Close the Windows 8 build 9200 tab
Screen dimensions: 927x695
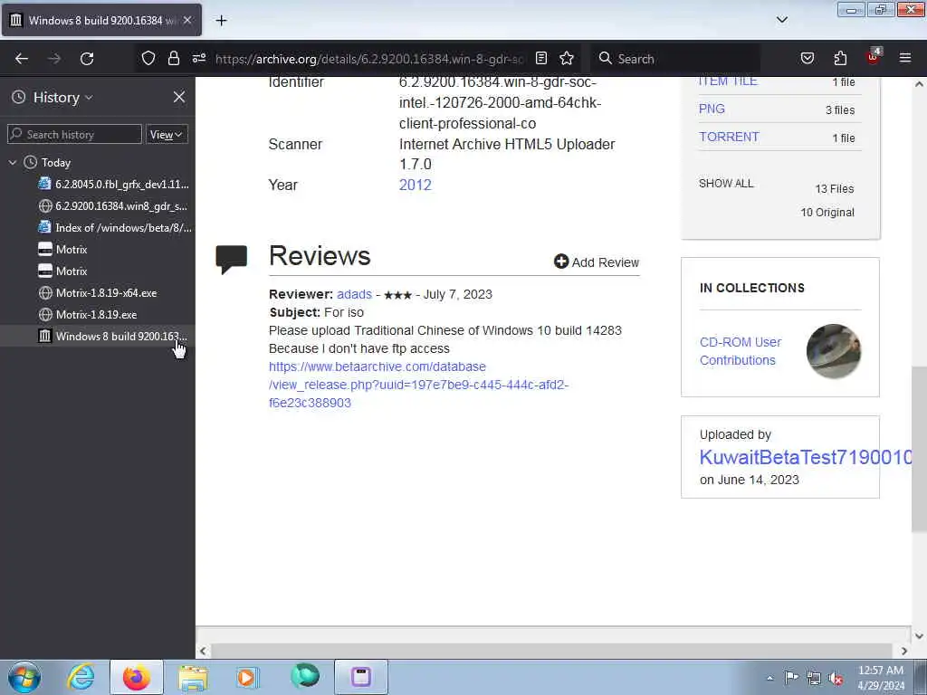(x=186, y=20)
